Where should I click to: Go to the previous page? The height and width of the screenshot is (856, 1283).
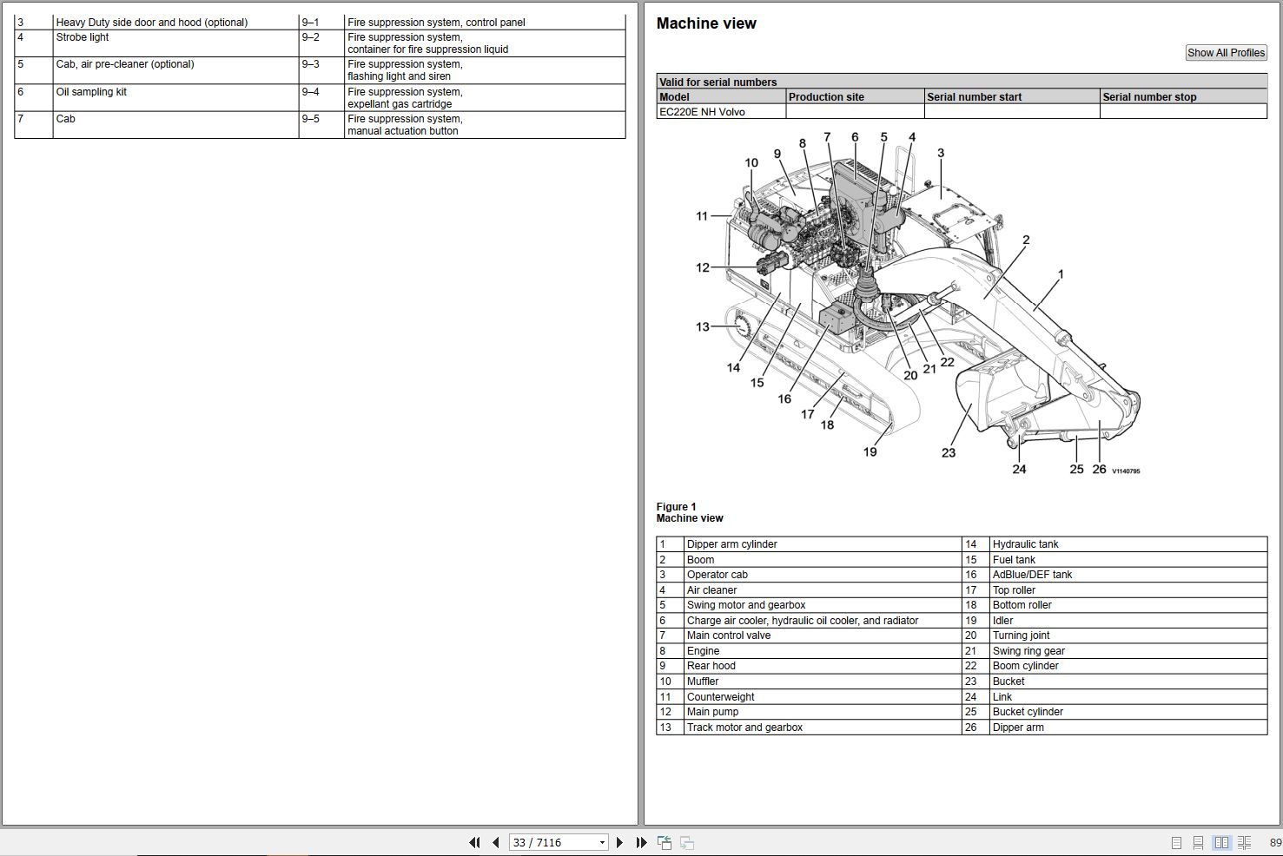click(495, 842)
